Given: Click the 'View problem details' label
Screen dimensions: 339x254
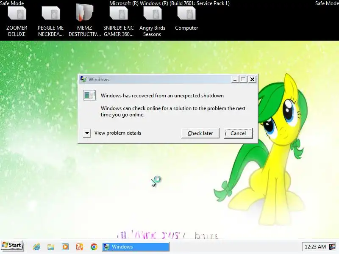Looking at the screenshot, I should [x=118, y=133].
